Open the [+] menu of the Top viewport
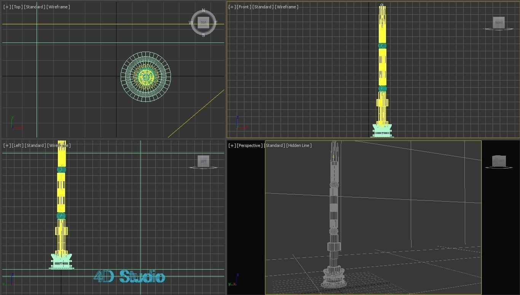The image size is (520, 295). point(7,7)
